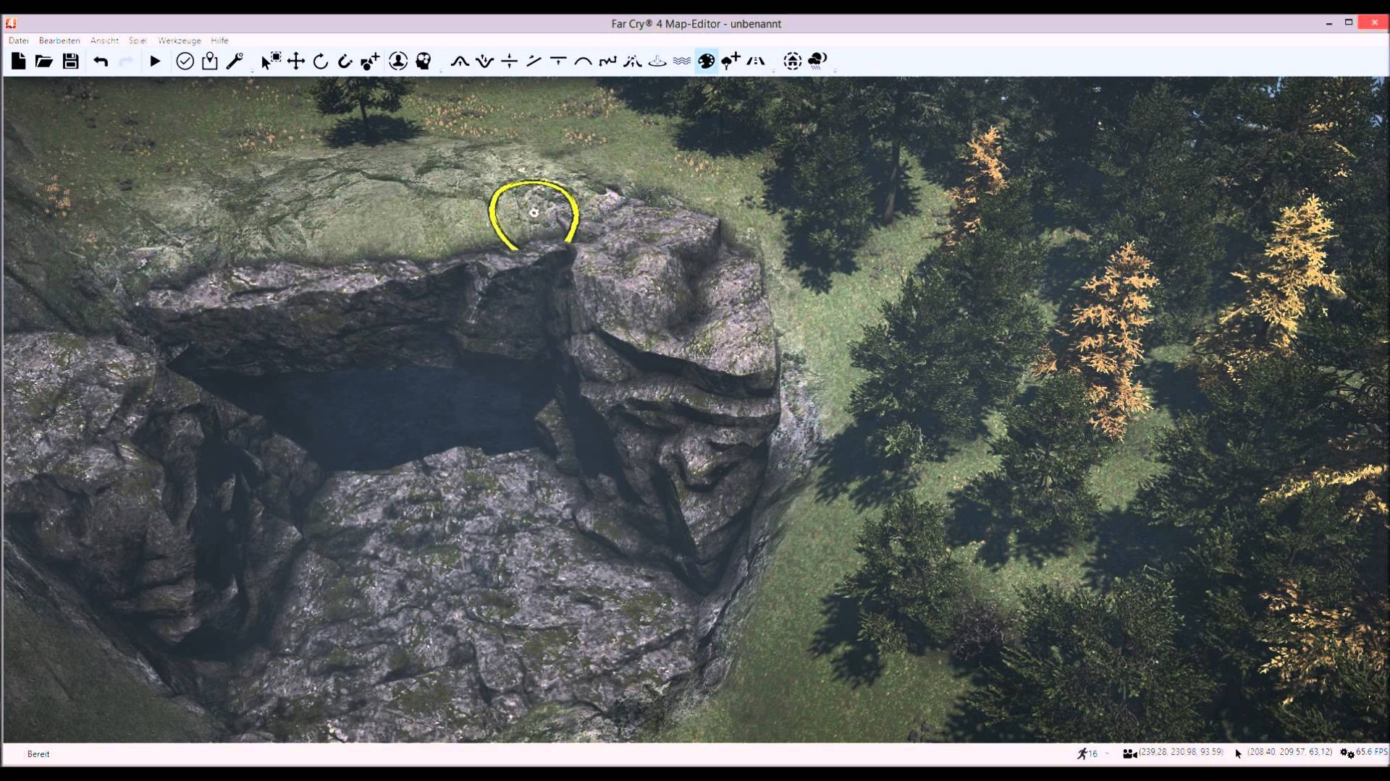Open the Ansicht menu

tap(104, 40)
